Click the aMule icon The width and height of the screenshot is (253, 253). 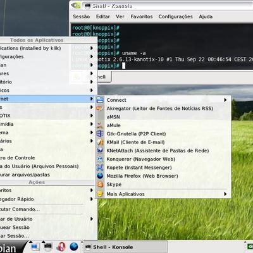point(100,125)
